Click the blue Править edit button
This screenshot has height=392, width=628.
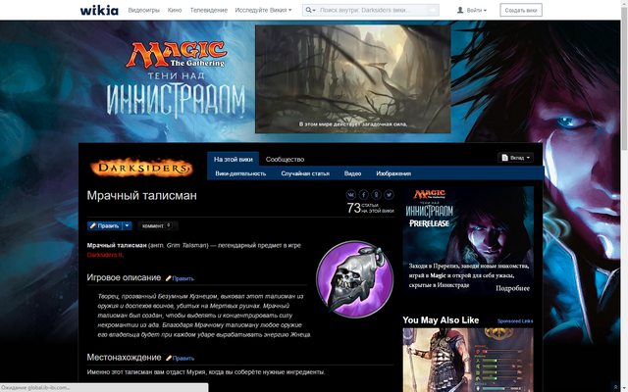click(105, 225)
